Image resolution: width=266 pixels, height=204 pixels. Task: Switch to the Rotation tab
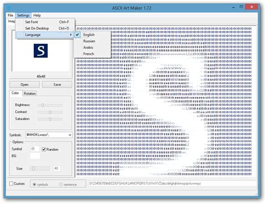[x=30, y=94]
